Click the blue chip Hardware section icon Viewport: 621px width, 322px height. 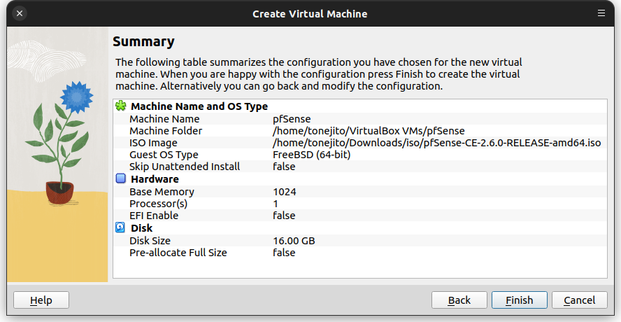[x=121, y=178]
